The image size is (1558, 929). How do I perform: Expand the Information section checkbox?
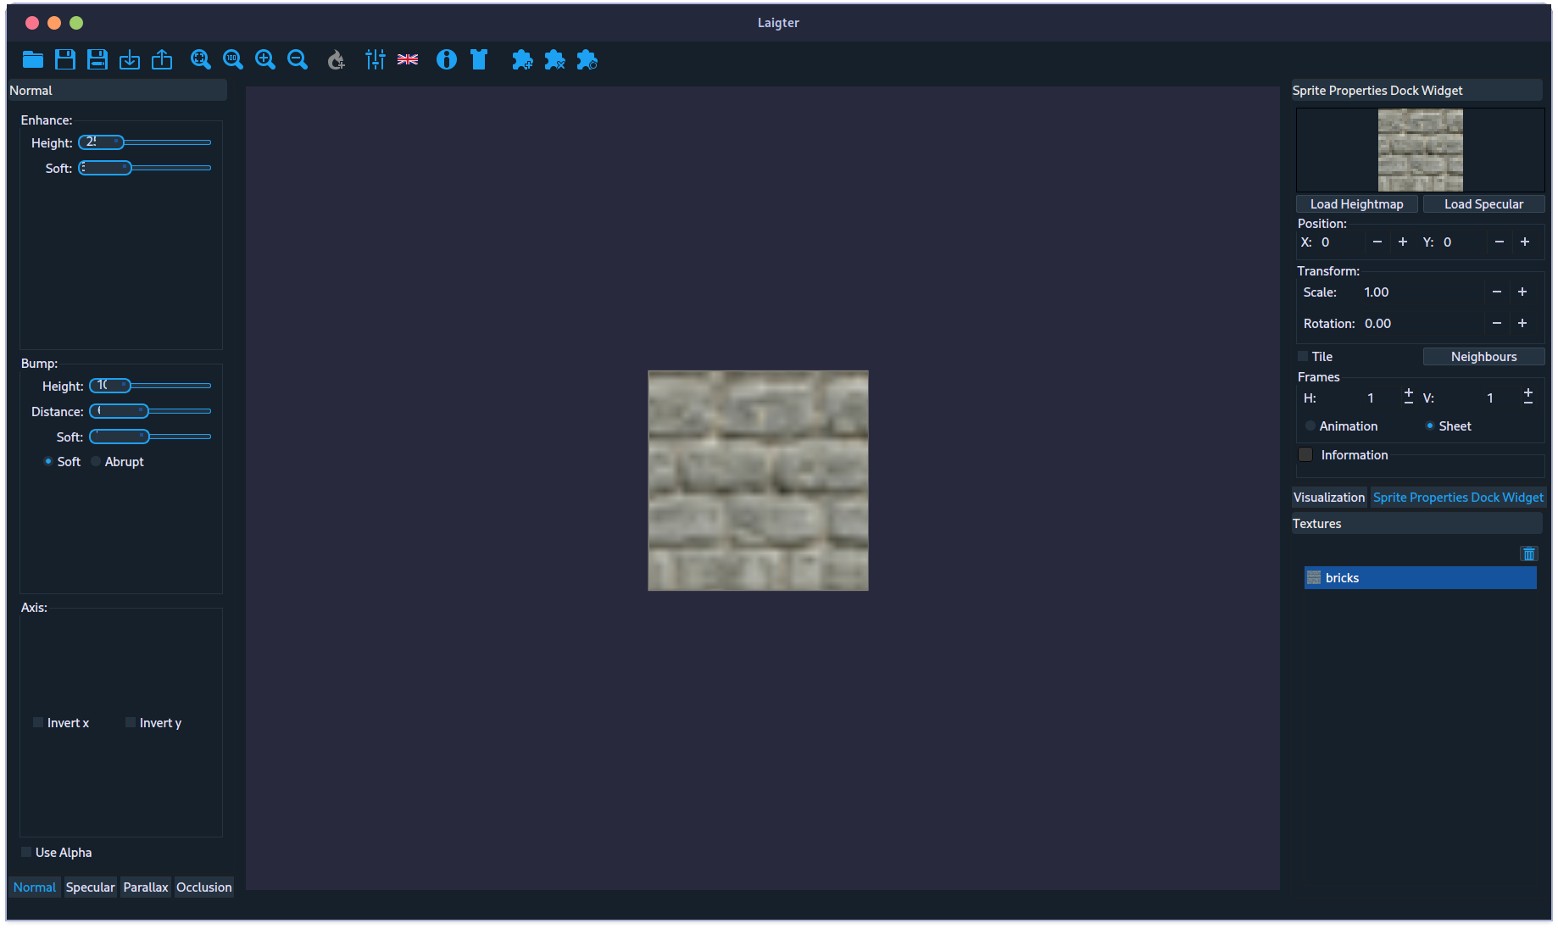(x=1305, y=455)
